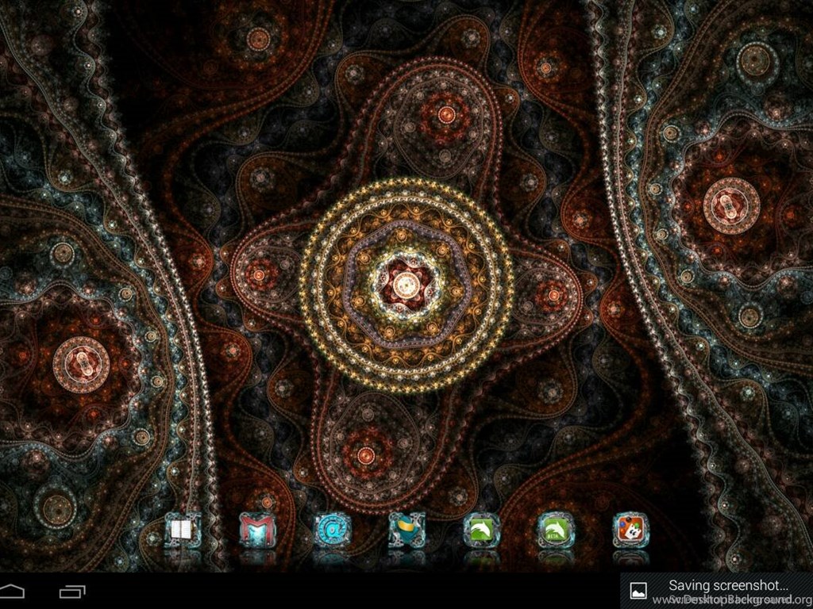
Task: Launch the Gmail app with the red M
Action: (x=257, y=530)
